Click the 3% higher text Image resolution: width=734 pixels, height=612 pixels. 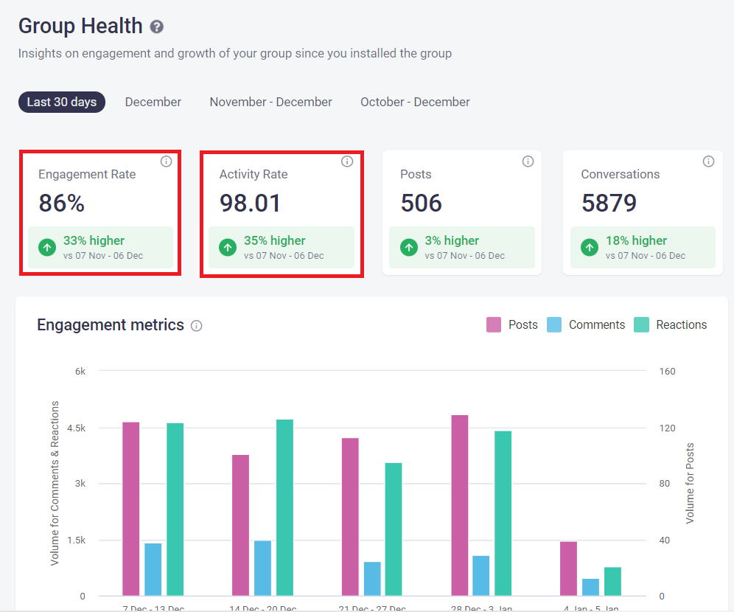(452, 240)
